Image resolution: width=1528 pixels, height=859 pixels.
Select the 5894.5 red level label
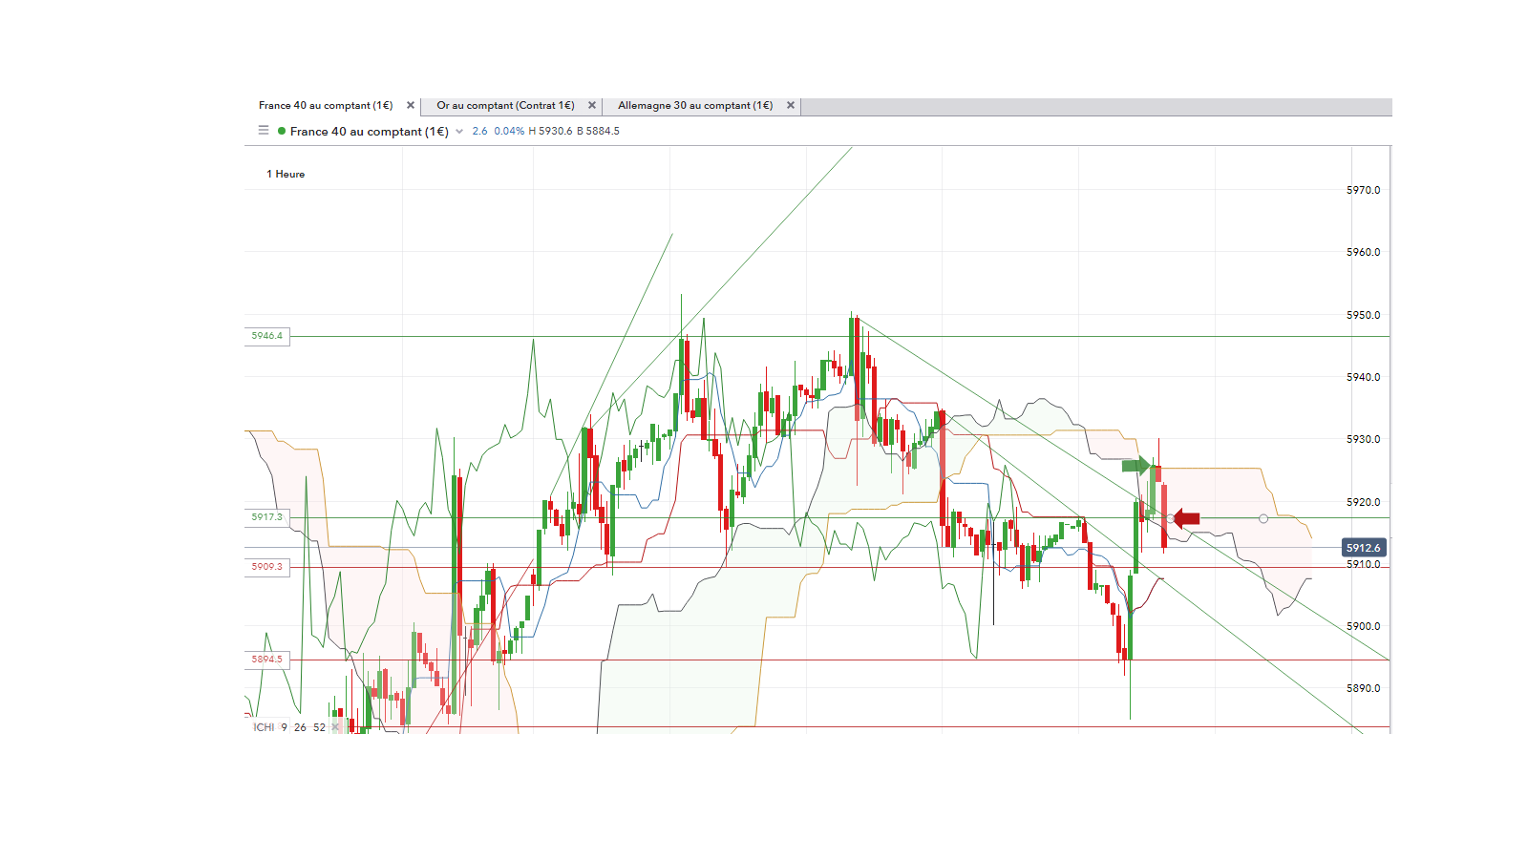267,660
